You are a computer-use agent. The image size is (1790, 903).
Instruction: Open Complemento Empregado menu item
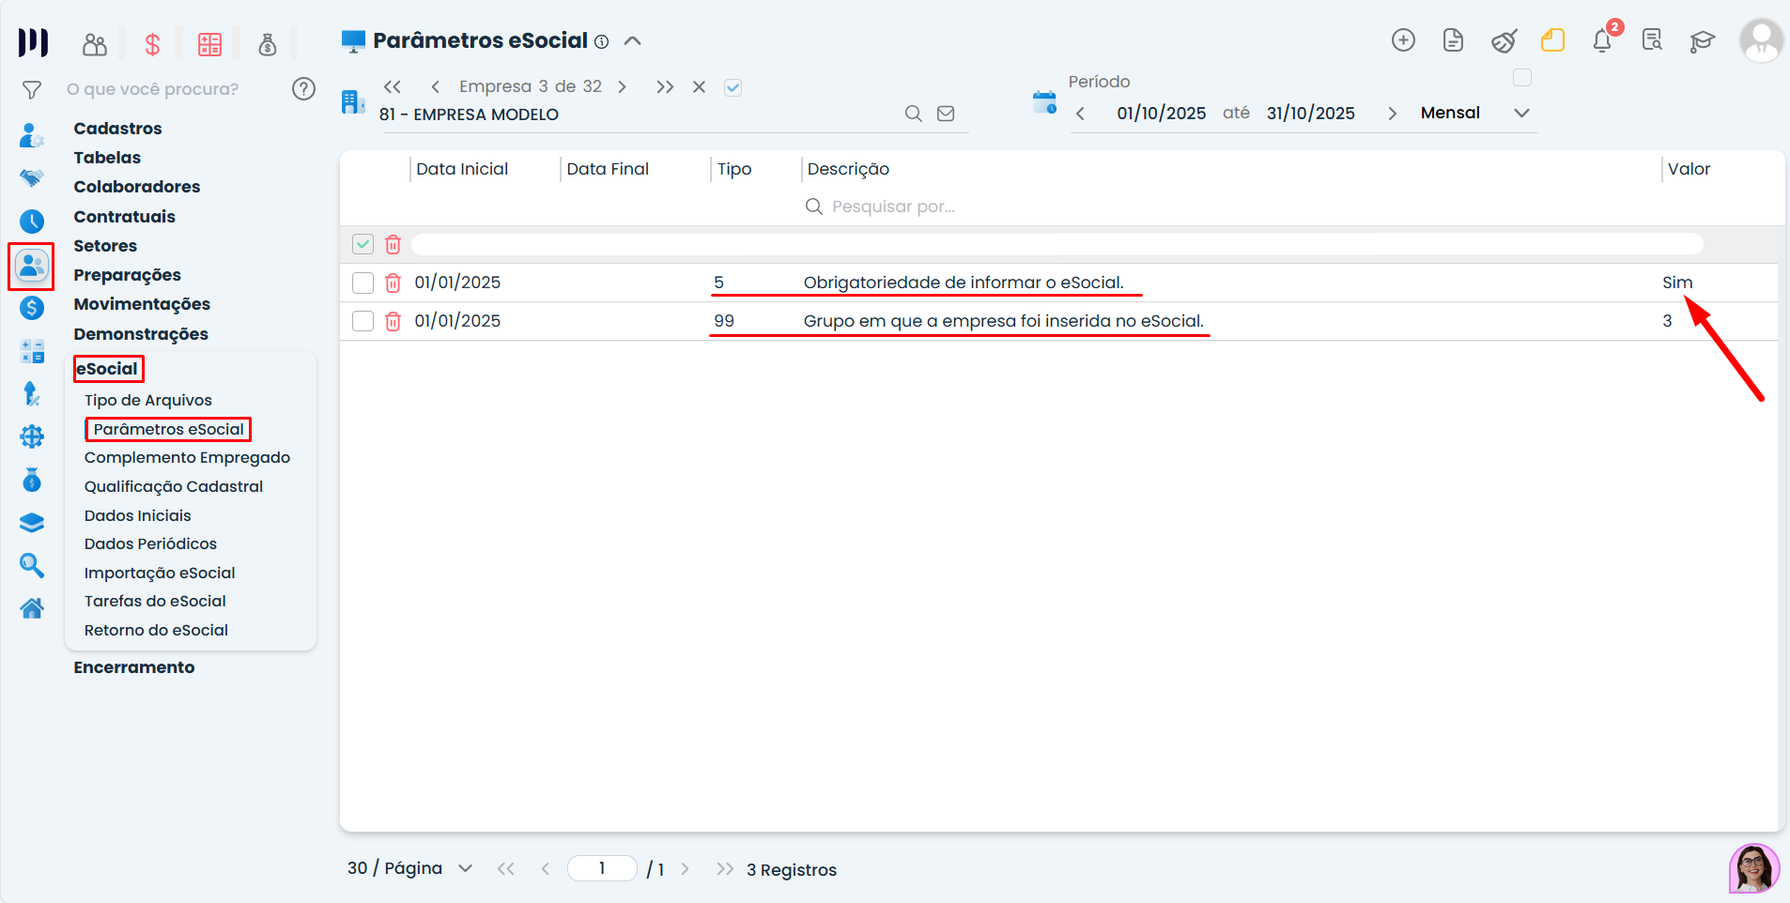[187, 457]
